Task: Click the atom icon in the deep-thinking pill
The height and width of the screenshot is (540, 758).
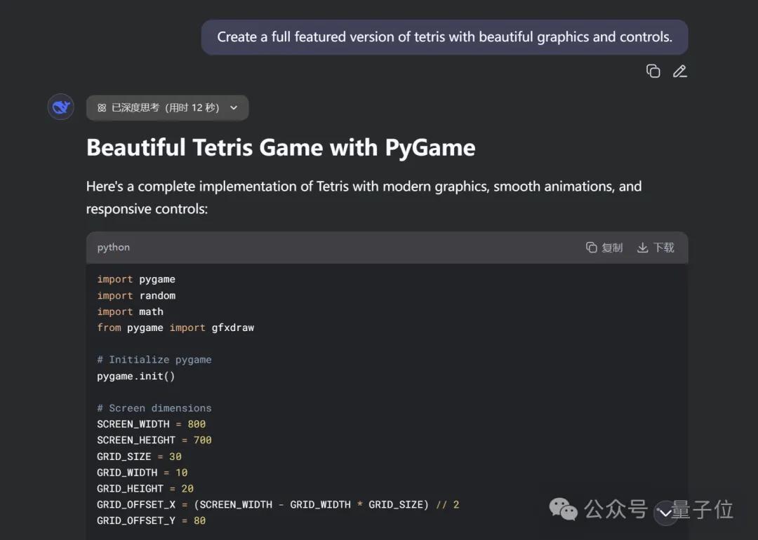Action: [102, 108]
